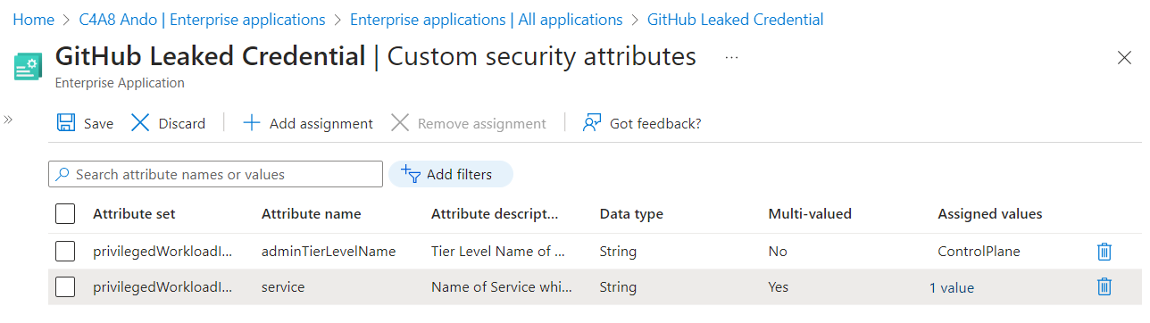Click the ControlPlane assigned value

point(979,252)
